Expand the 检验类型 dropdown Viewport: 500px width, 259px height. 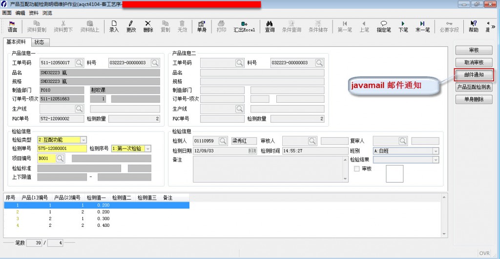point(83,140)
